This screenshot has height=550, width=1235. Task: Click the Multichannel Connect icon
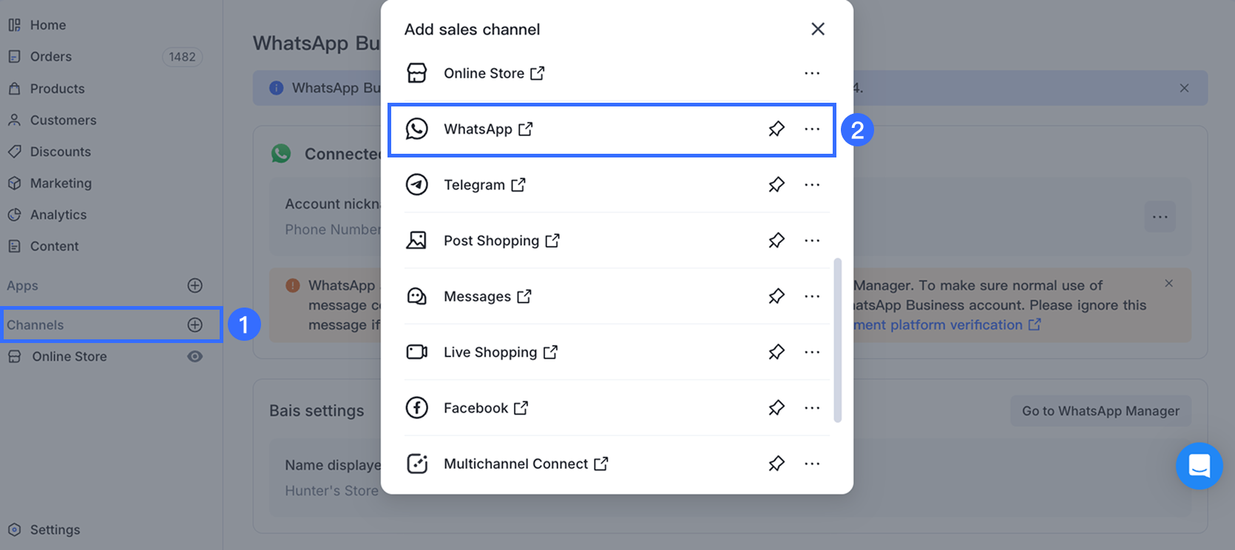[x=417, y=464]
